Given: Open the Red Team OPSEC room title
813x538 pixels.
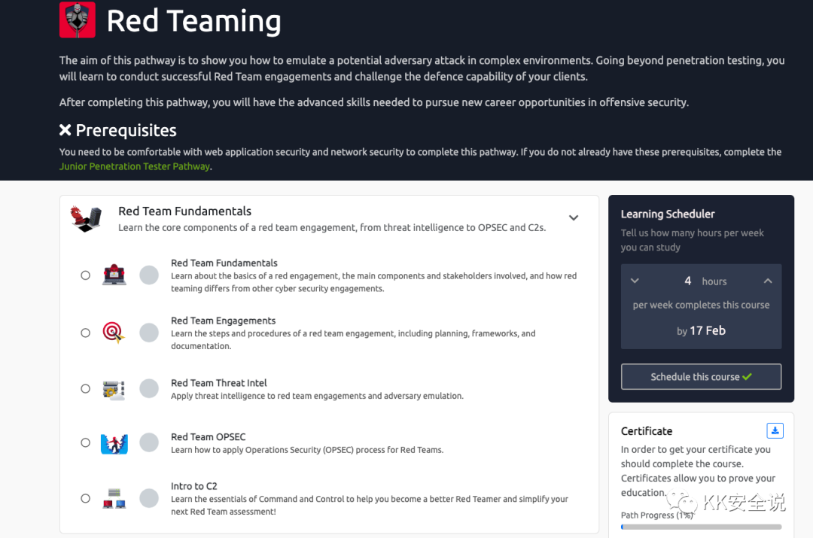Looking at the screenshot, I should click(209, 437).
